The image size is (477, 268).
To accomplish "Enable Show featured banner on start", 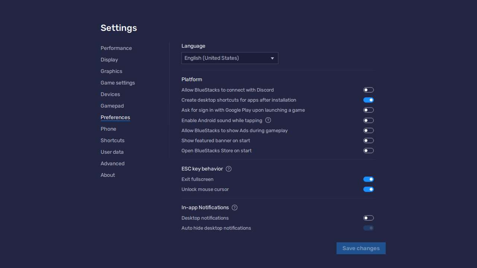I will click(x=368, y=140).
